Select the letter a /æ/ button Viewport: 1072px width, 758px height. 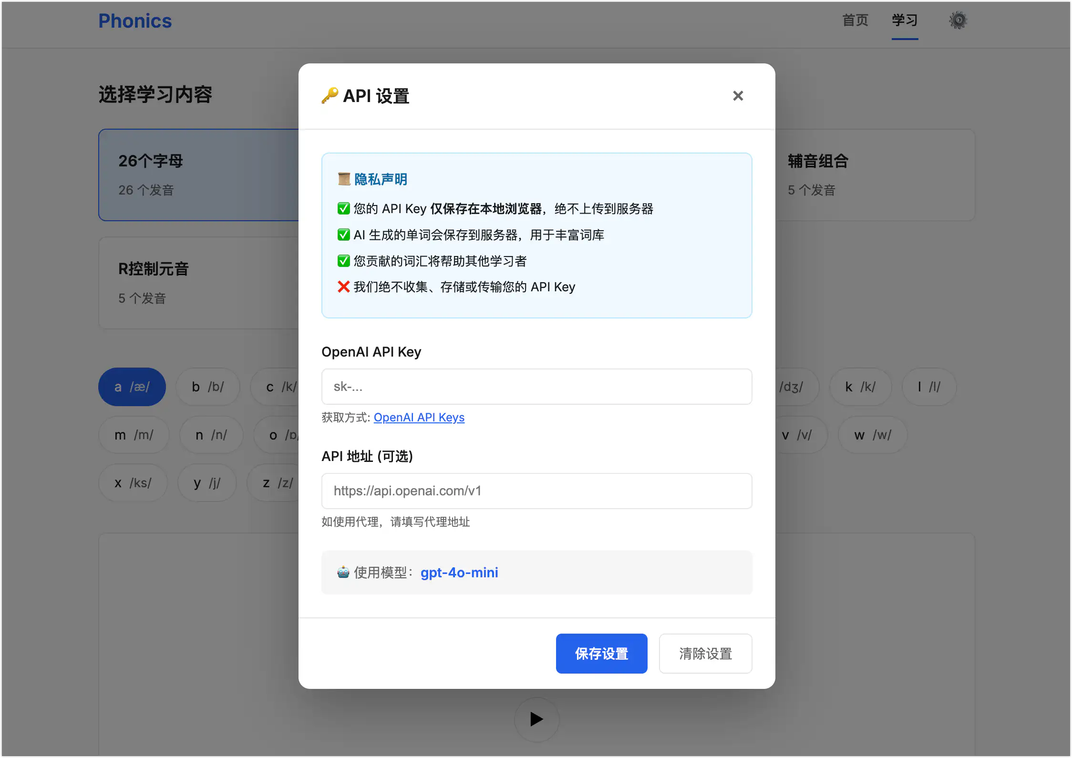tap(132, 387)
